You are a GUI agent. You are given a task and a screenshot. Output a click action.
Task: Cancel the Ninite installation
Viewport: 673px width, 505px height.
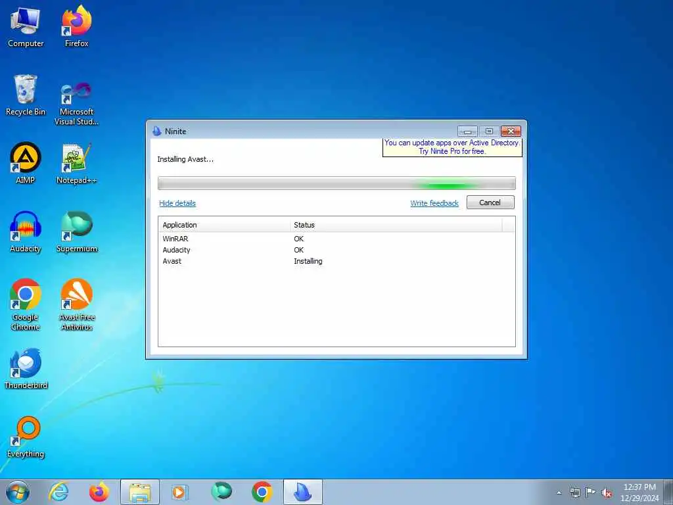click(x=490, y=203)
